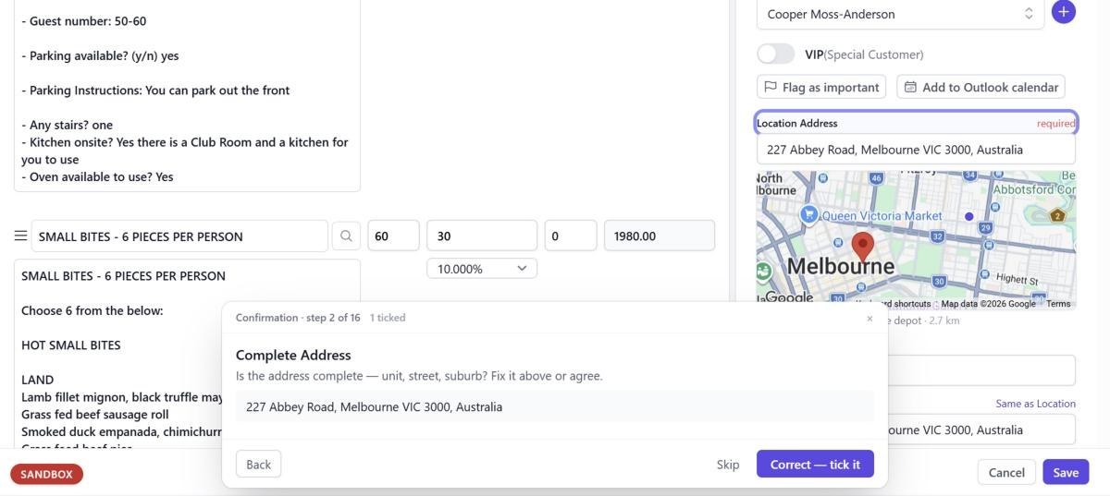Screen dimensions: 1110x496
Task: Click the discount field showing 0
Action: point(571,236)
